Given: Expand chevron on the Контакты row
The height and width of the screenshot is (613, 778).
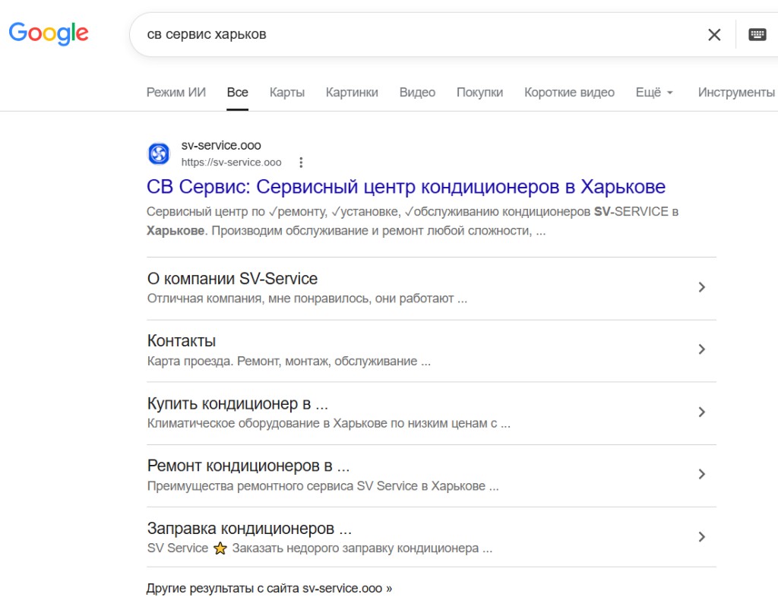Looking at the screenshot, I should point(701,349).
